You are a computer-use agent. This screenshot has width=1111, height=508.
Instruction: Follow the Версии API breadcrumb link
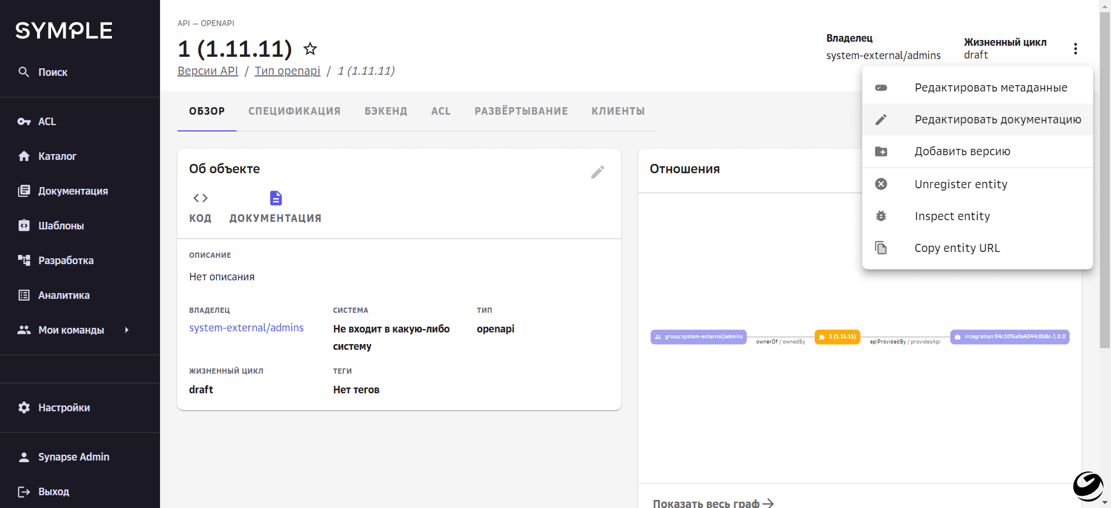[x=208, y=71]
